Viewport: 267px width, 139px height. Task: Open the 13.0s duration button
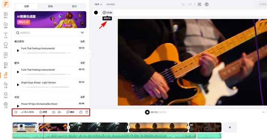(x=107, y=12)
